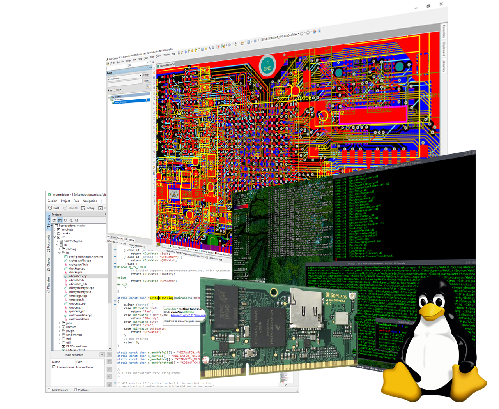Collapse the io folder
This screenshot has height=409, width=499.
pyautogui.click(x=60, y=253)
